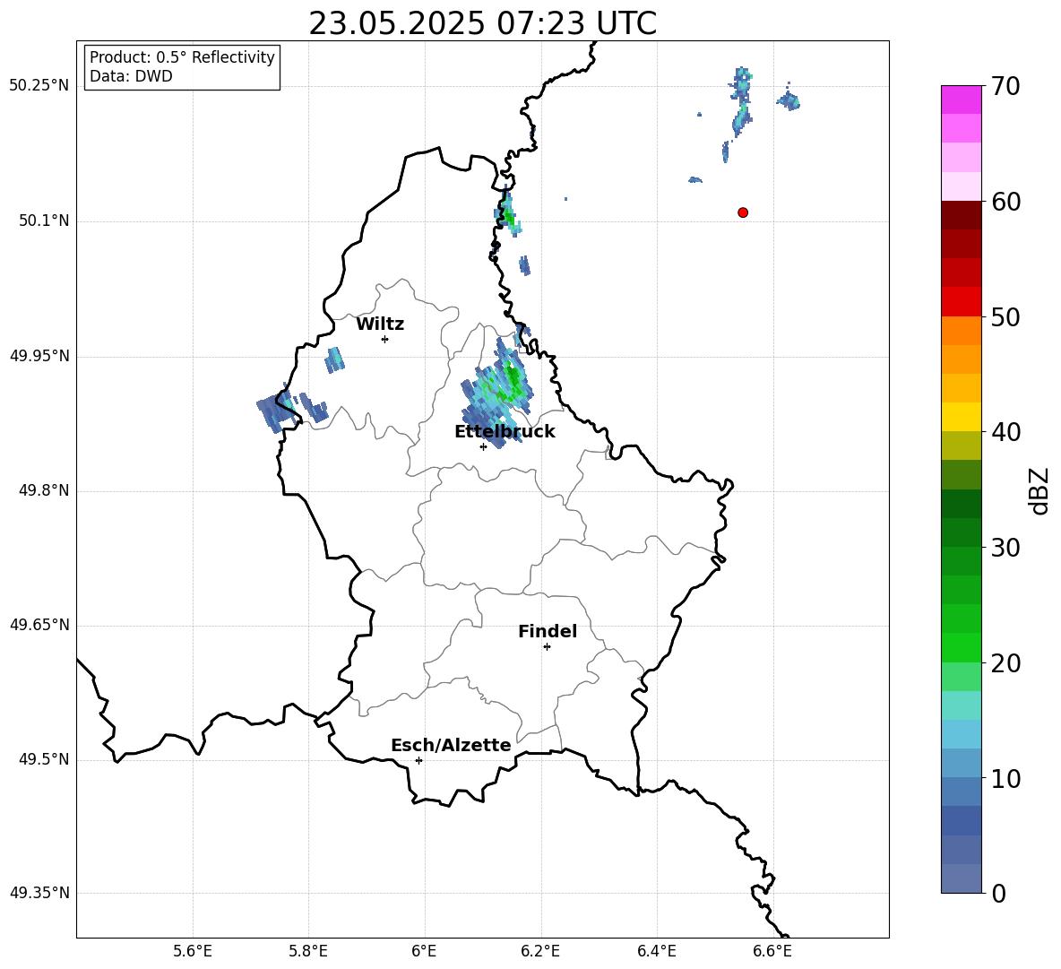
Task: Click the 5.6°E longitude label
Action: pos(193,951)
